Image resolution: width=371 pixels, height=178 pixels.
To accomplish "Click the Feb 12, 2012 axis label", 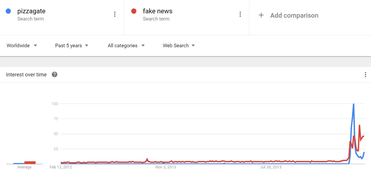I will [61, 167].
